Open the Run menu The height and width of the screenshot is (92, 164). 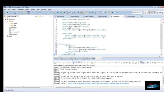point(38,9)
